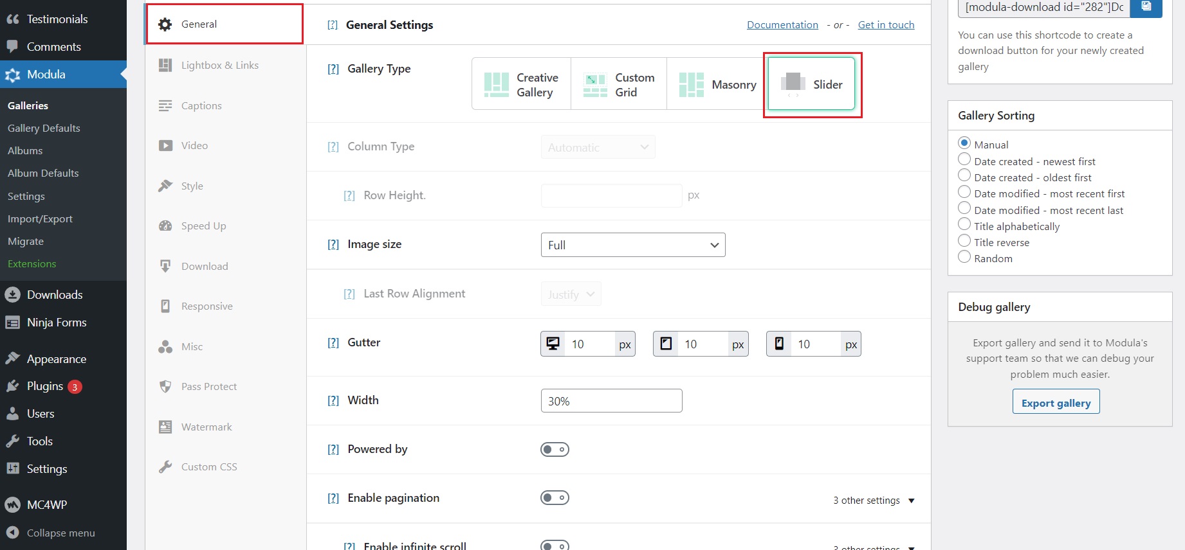Screen dimensions: 1185x550
Task: Open the Image size dropdown
Action: coord(632,245)
